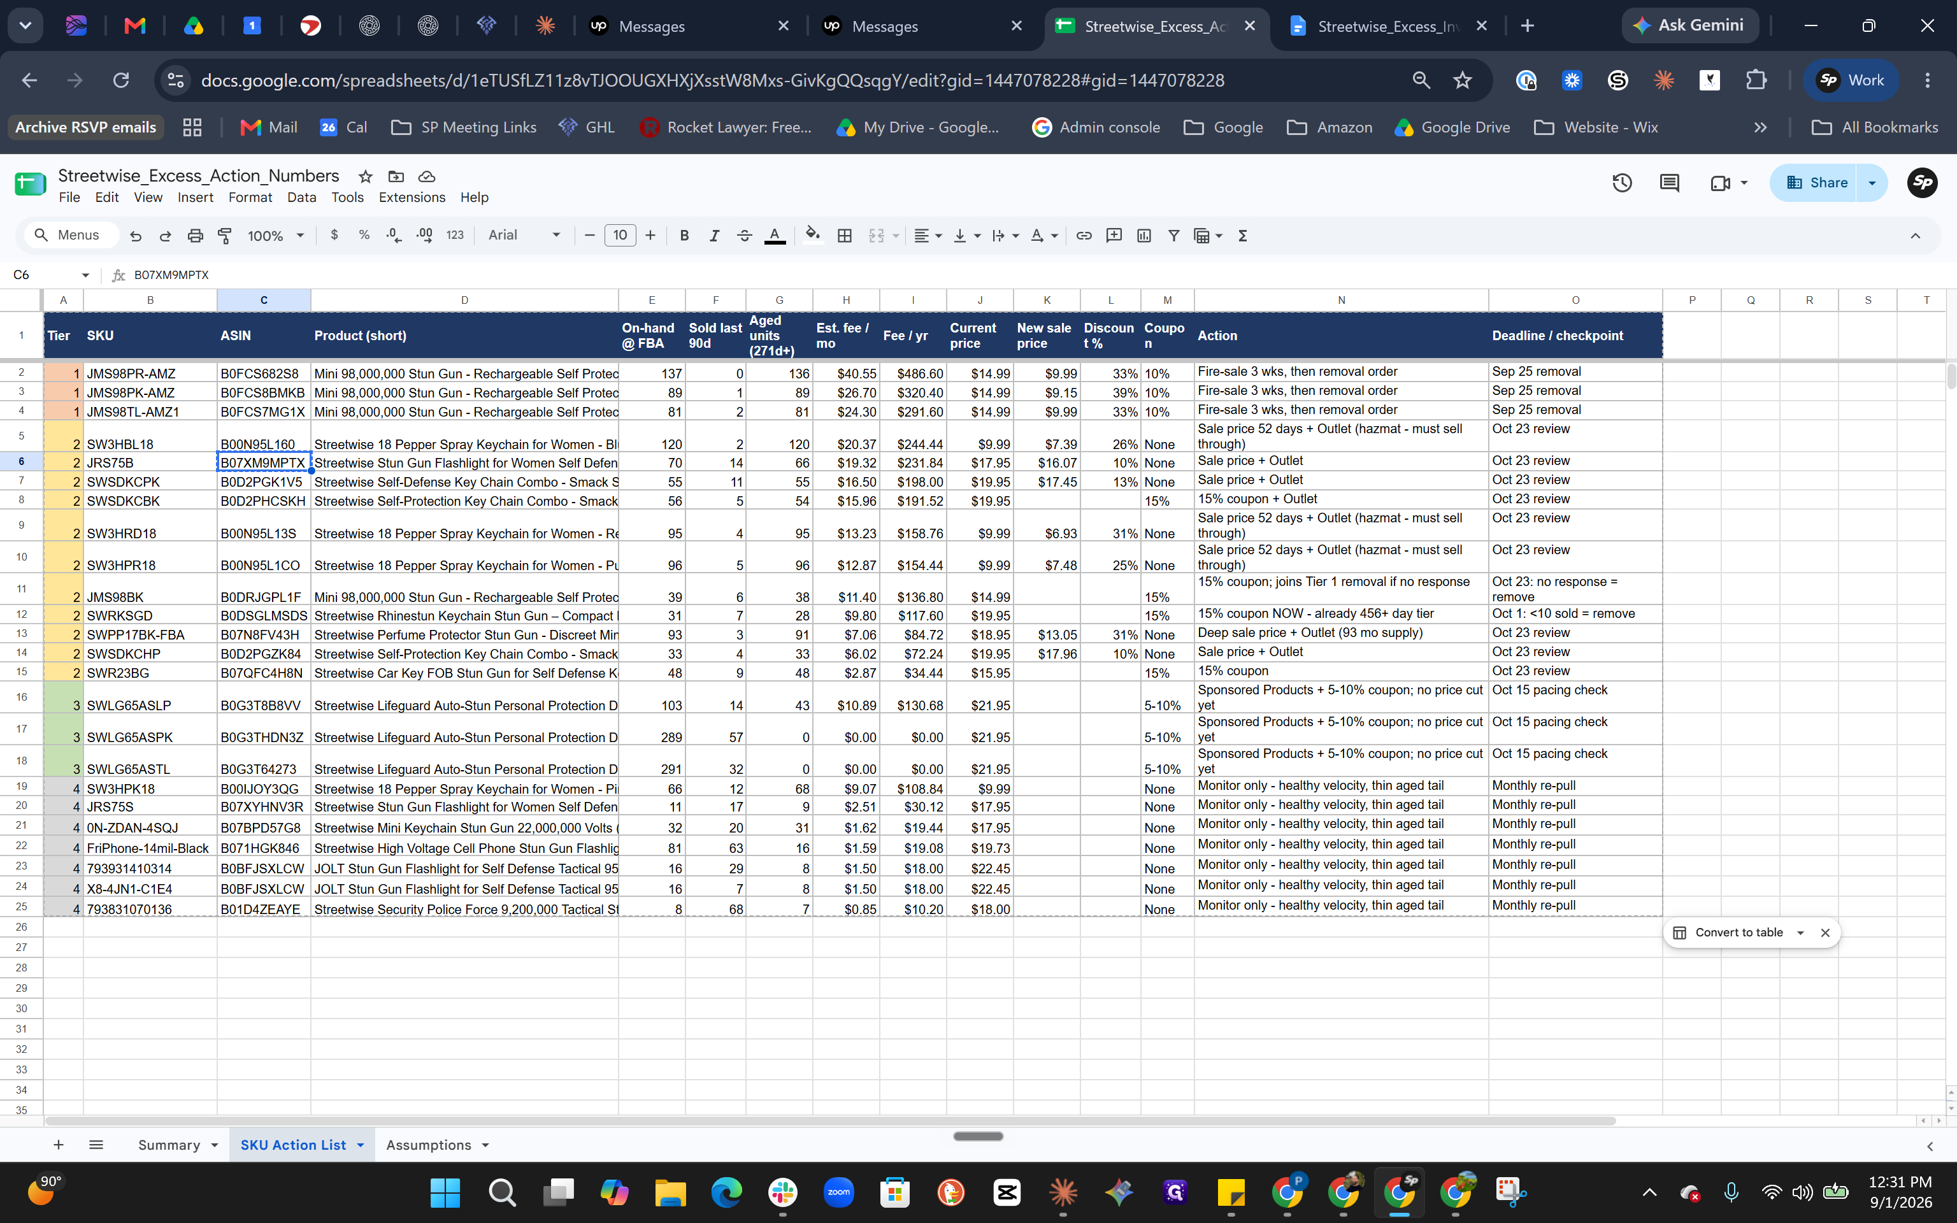This screenshot has height=1223, width=1957.
Task: Create a filter icon
Action: pyautogui.click(x=1173, y=236)
